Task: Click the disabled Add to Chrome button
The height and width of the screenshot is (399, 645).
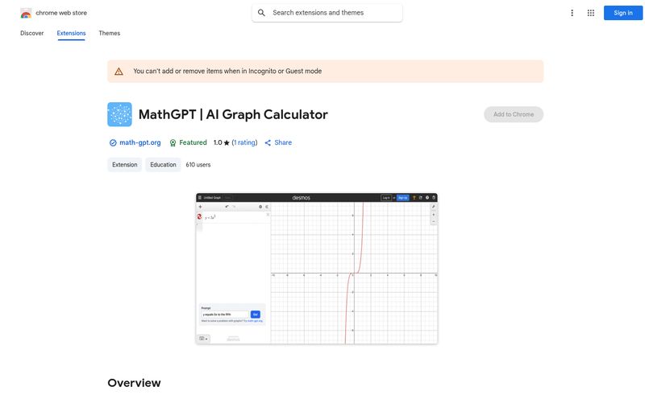Action: pyautogui.click(x=514, y=114)
